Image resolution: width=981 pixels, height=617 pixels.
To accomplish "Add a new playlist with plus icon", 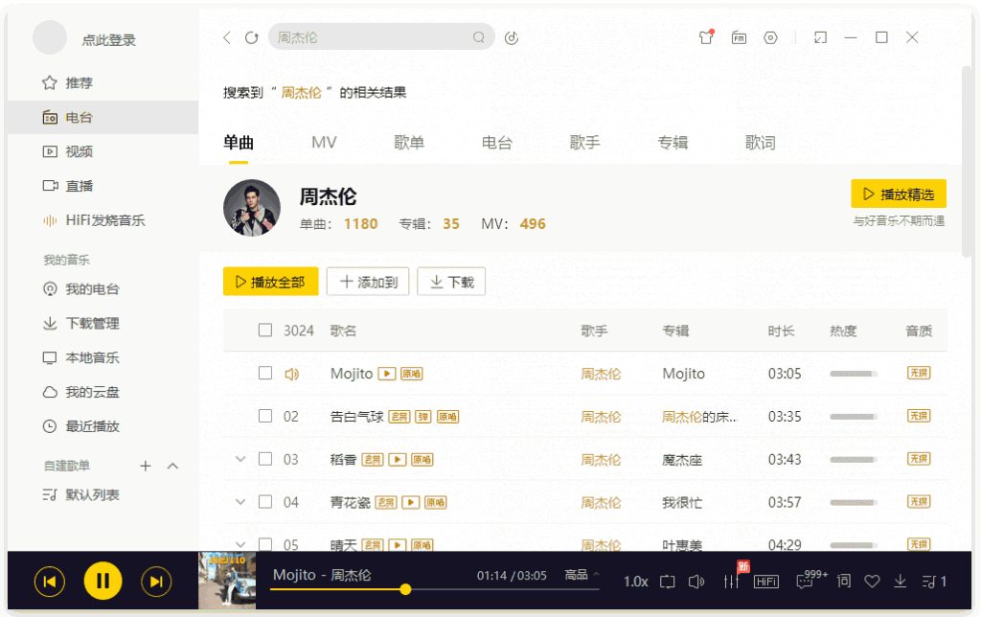I will click(x=146, y=466).
